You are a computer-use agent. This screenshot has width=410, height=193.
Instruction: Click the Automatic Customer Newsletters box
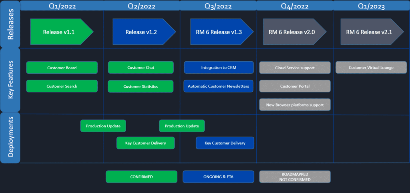[x=219, y=86]
